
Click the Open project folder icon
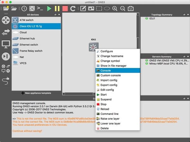tap(14, 9)
